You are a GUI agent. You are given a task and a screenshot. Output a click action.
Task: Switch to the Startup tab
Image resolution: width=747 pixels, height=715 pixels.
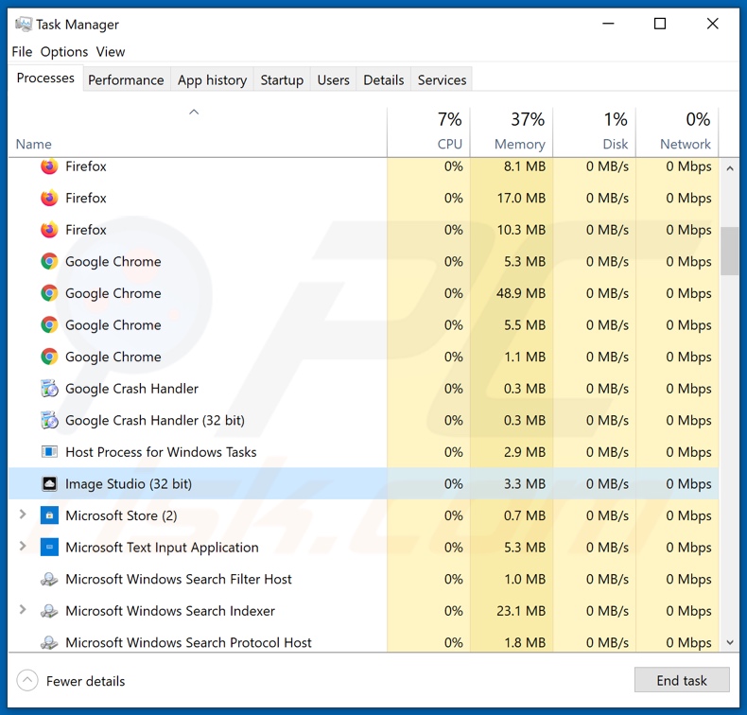(282, 80)
